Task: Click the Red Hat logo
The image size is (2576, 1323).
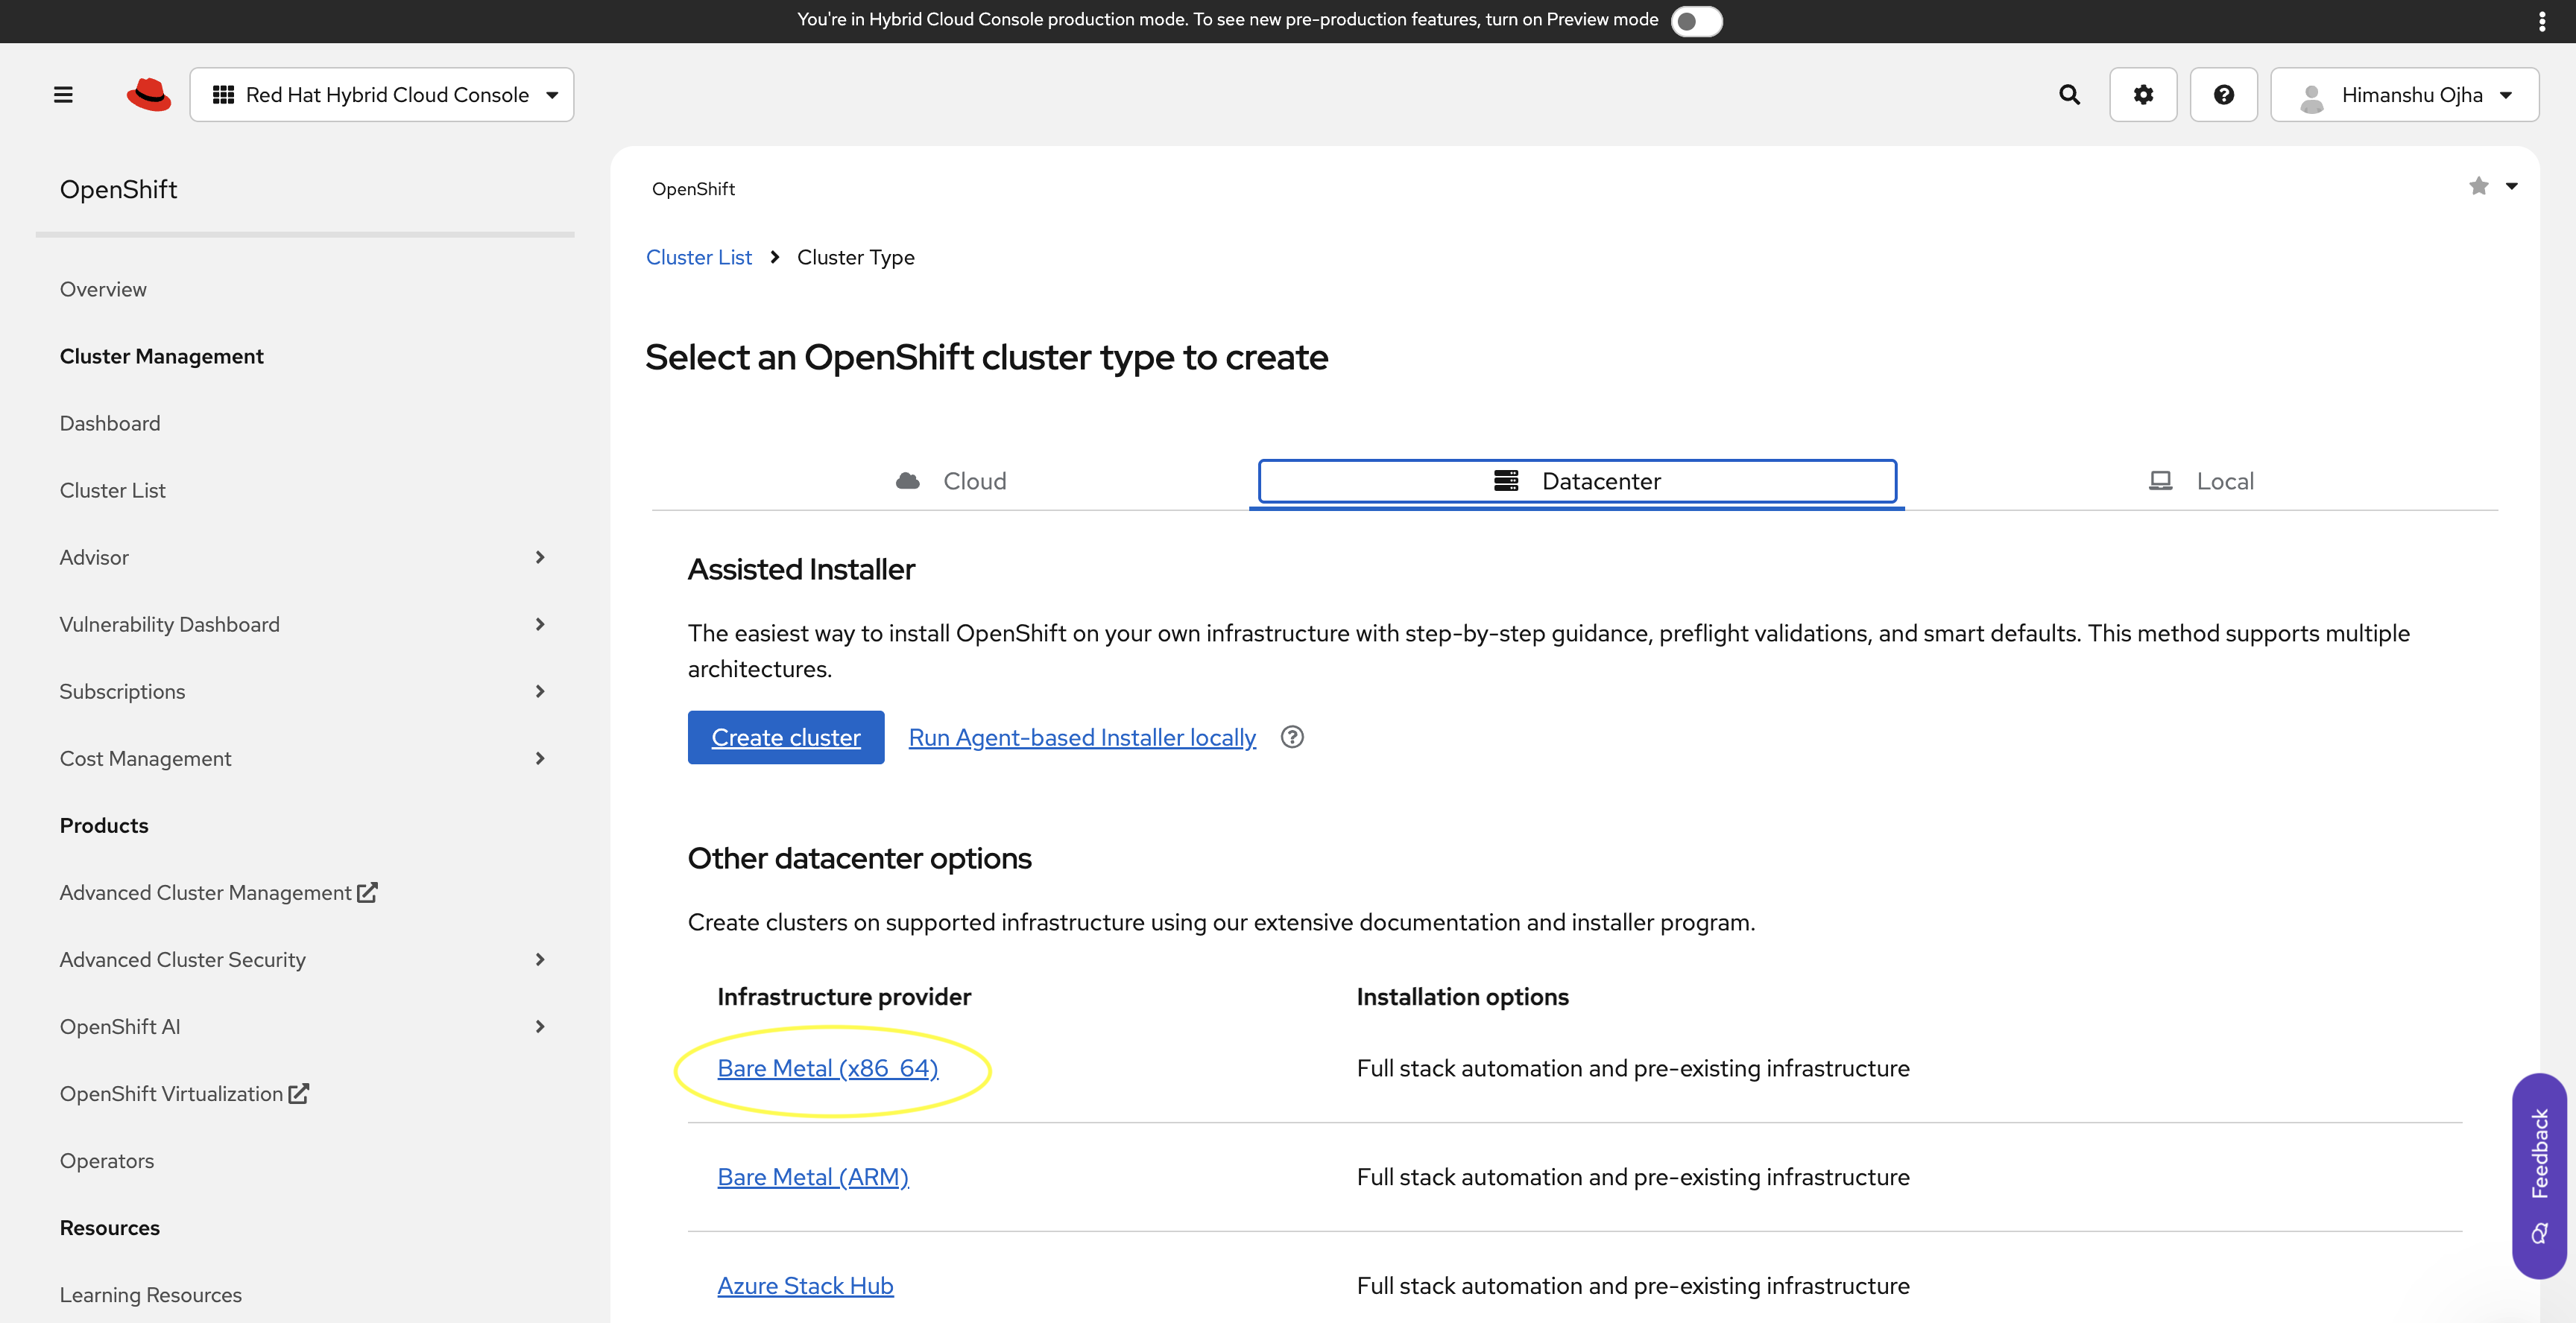Action: [x=148, y=93]
